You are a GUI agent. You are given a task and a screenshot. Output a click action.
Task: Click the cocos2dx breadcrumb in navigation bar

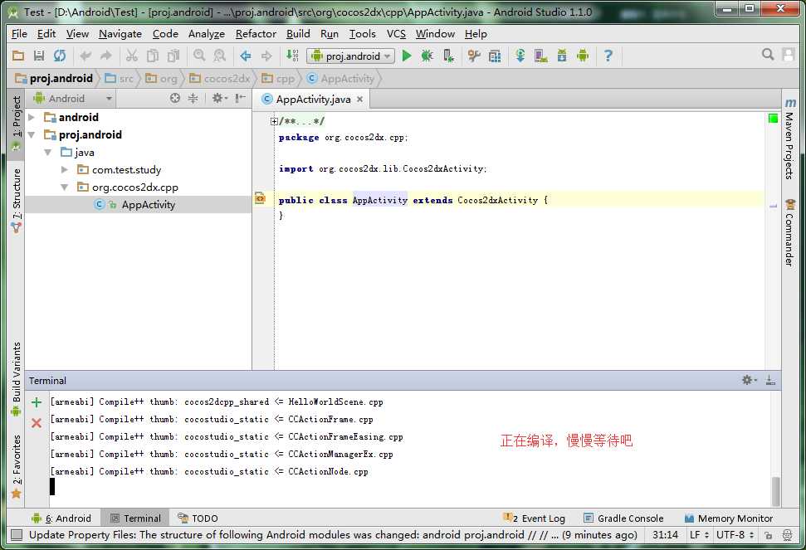point(220,79)
